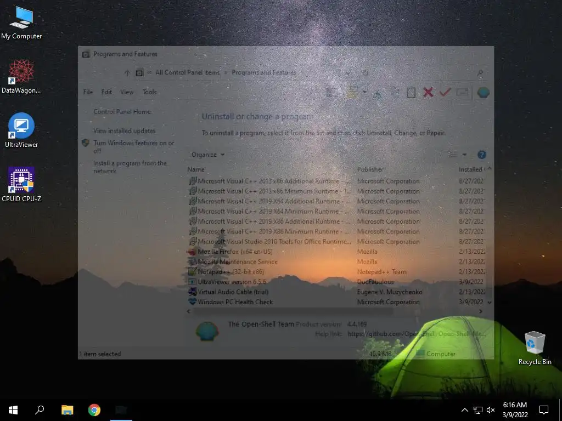562x421 pixels.
Task: Select Mozilla Maintenance Service row
Action: pos(336,261)
